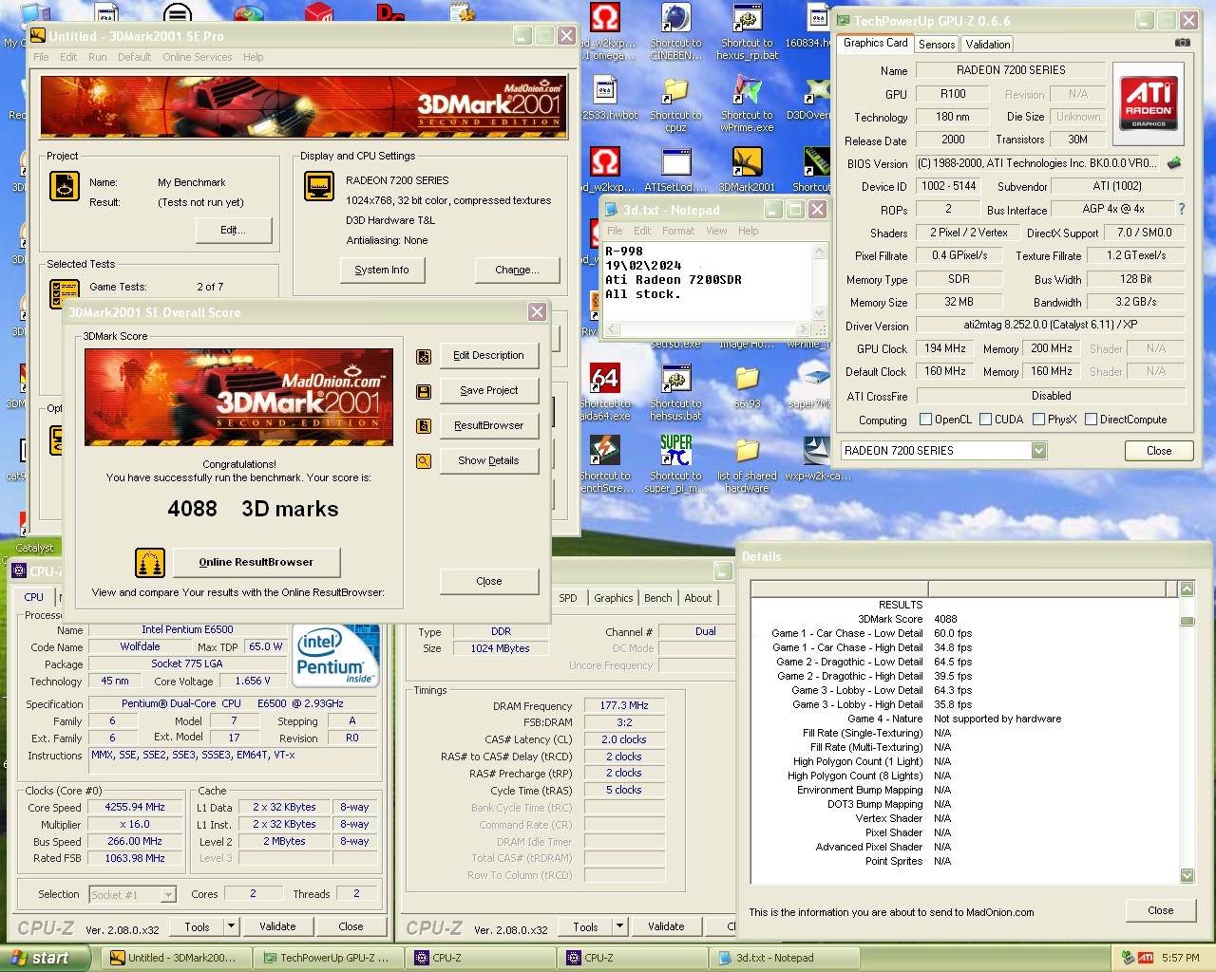The width and height of the screenshot is (1216, 972).
Task: Click Close button in Details window
Action: click(1161, 911)
